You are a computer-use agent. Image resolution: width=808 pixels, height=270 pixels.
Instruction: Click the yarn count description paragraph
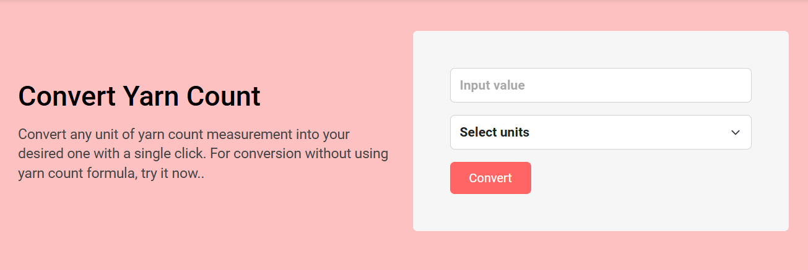pyautogui.click(x=203, y=154)
